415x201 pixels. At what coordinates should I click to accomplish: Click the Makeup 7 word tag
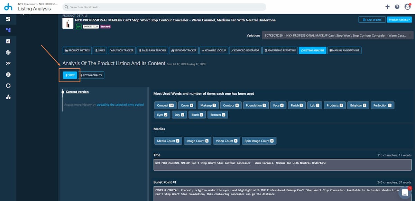(x=209, y=105)
